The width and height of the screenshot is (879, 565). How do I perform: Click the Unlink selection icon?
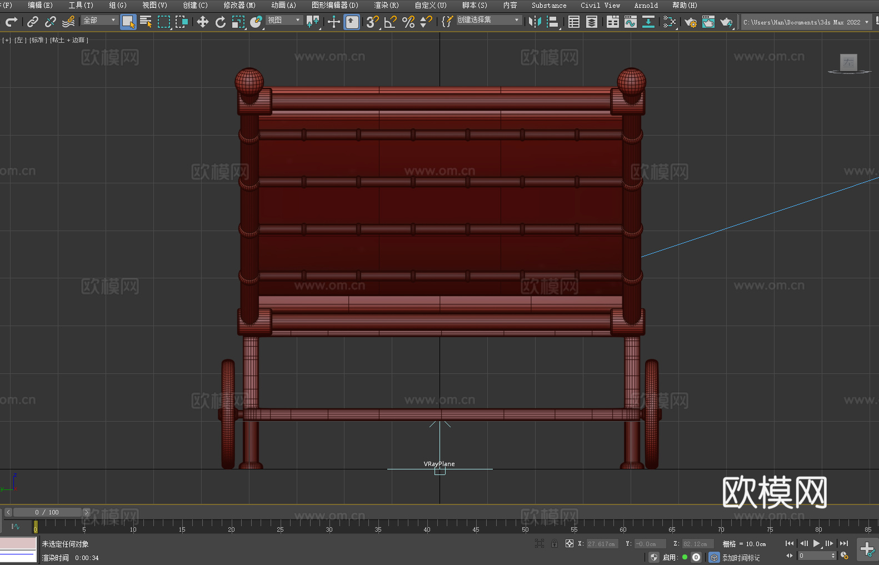pos(51,22)
